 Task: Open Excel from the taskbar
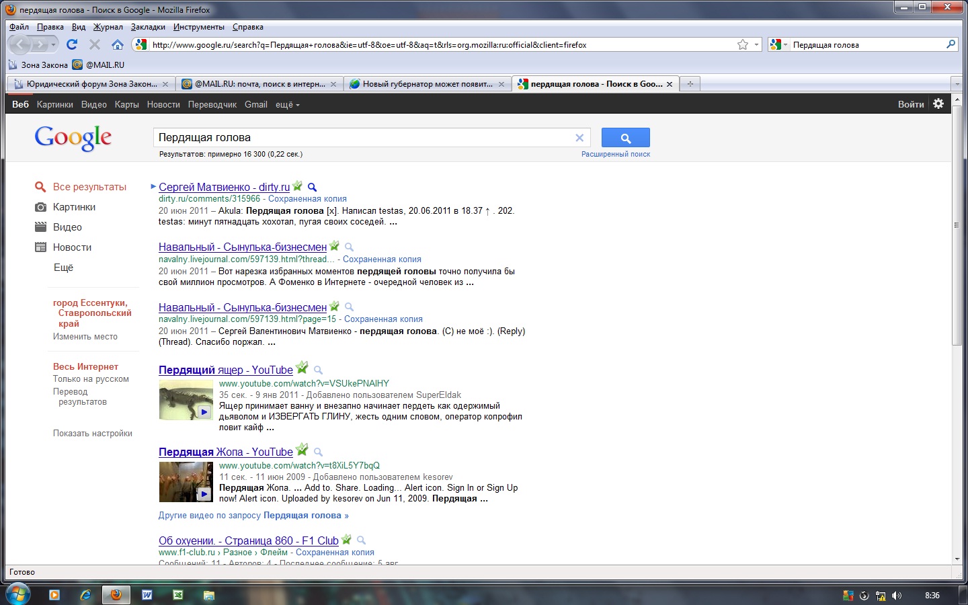(x=178, y=595)
